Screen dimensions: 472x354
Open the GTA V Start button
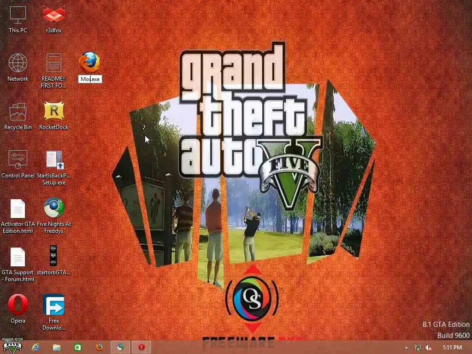[x=12, y=347]
